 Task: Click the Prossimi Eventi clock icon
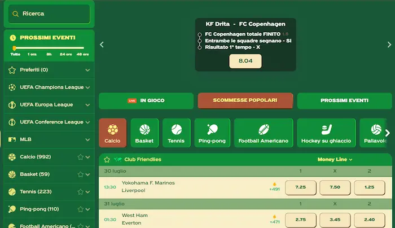12,38
